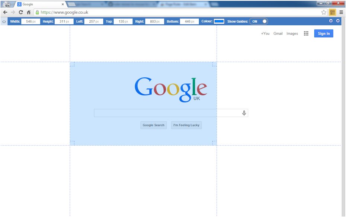This screenshot has height=217, width=346.
Task: Open the Google apps grid icon
Action: [306, 33]
